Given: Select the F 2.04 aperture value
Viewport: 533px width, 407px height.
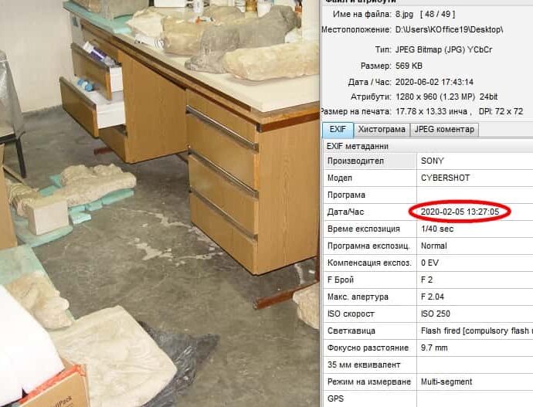Looking at the screenshot, I should click(432, 297).
